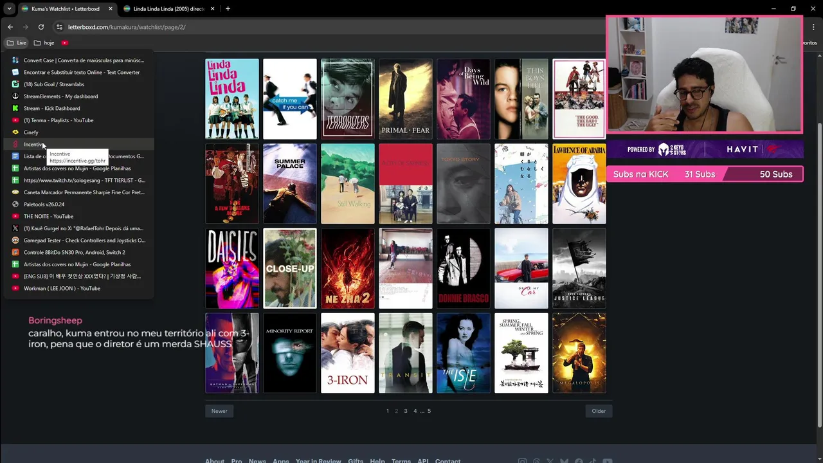Click the Newer pagination button
The width and height of the screenshot is (823, 463).
click(219, 411)
